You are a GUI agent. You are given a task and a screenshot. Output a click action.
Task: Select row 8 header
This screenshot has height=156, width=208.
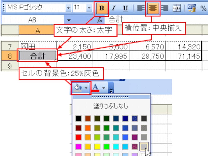click(10, 56)
